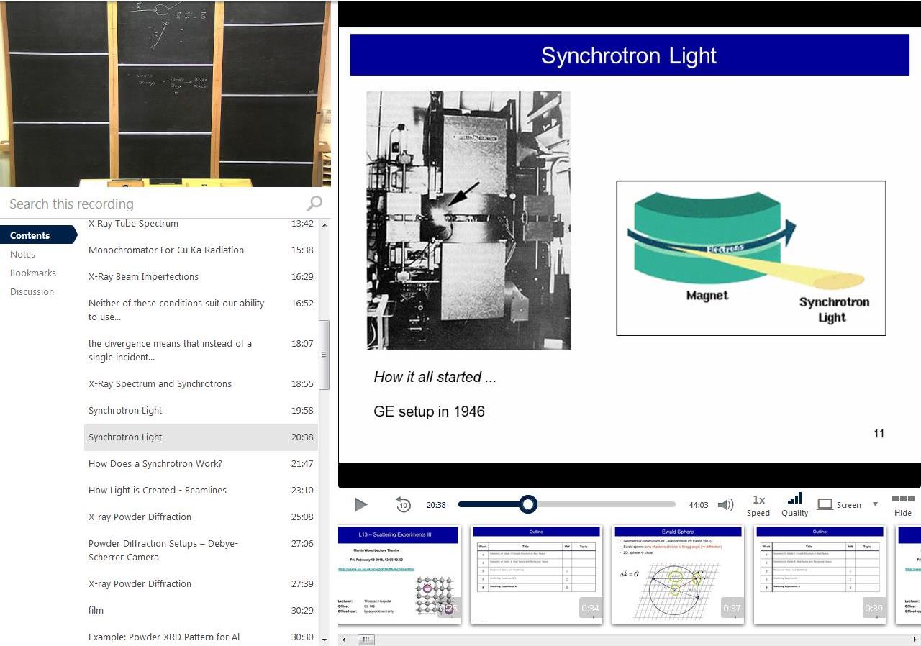921x646 pixels.
Task: Rewind 10 seconds with replay icon
Action: (403, 505)
